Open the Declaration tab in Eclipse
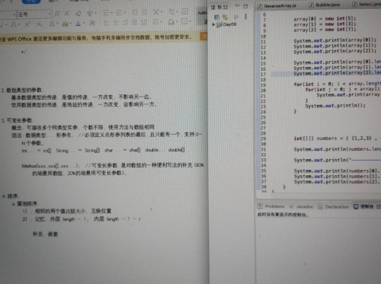 pos(334,207)
